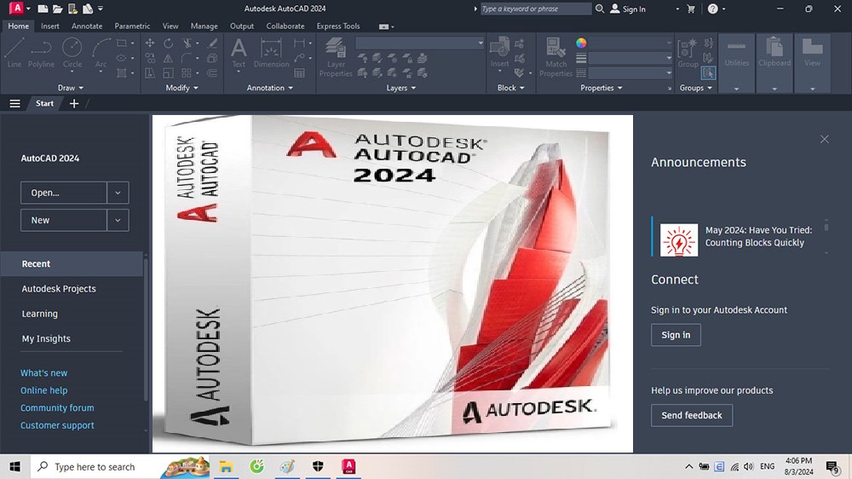Switch to the Insert ribbon tab
Screen dimensions: 852x479
point(50,26)
